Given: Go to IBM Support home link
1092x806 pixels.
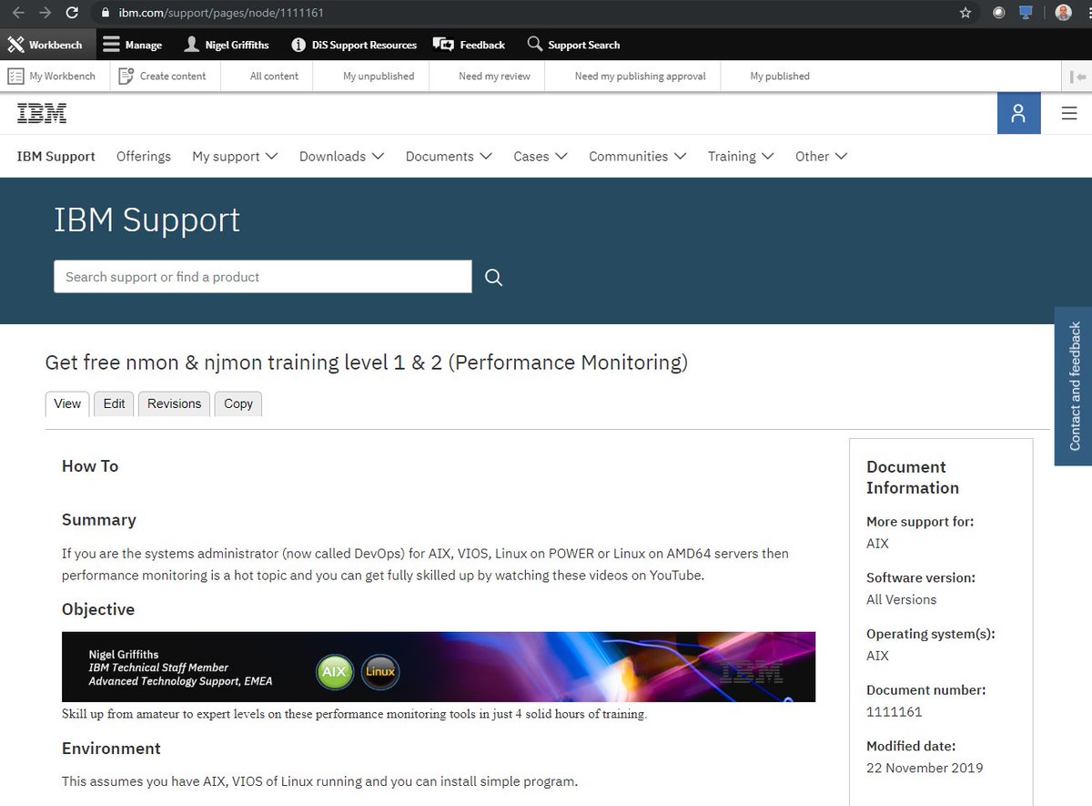Looking at the screenshot, I should tap(56, 157).
